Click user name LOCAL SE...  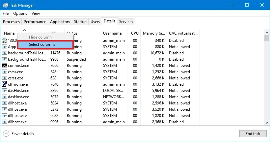coord(113,91)
